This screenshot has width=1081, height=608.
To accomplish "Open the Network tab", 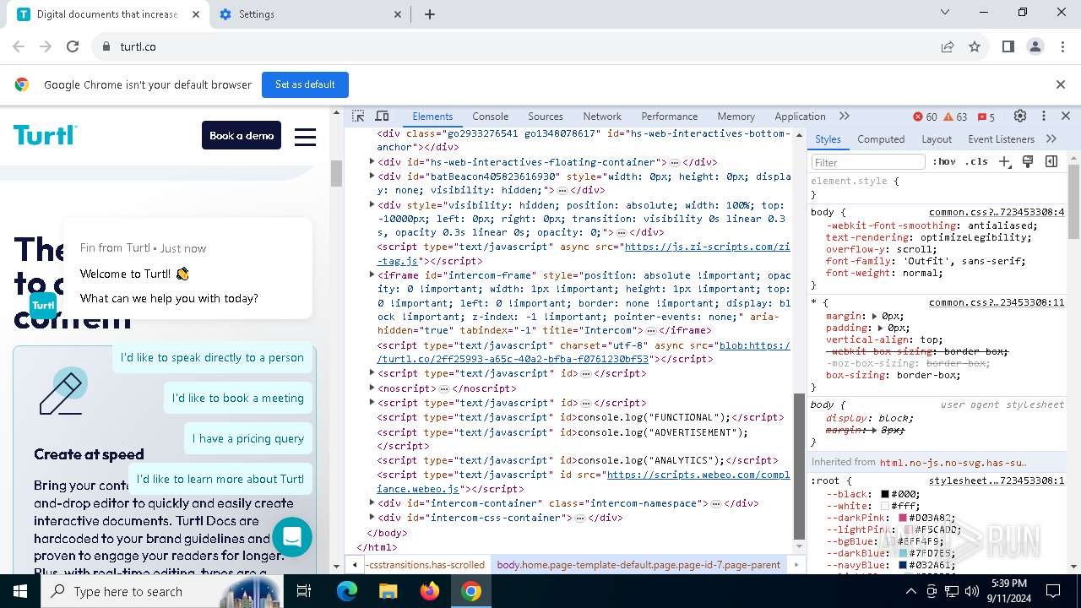I will pos(602,117).
